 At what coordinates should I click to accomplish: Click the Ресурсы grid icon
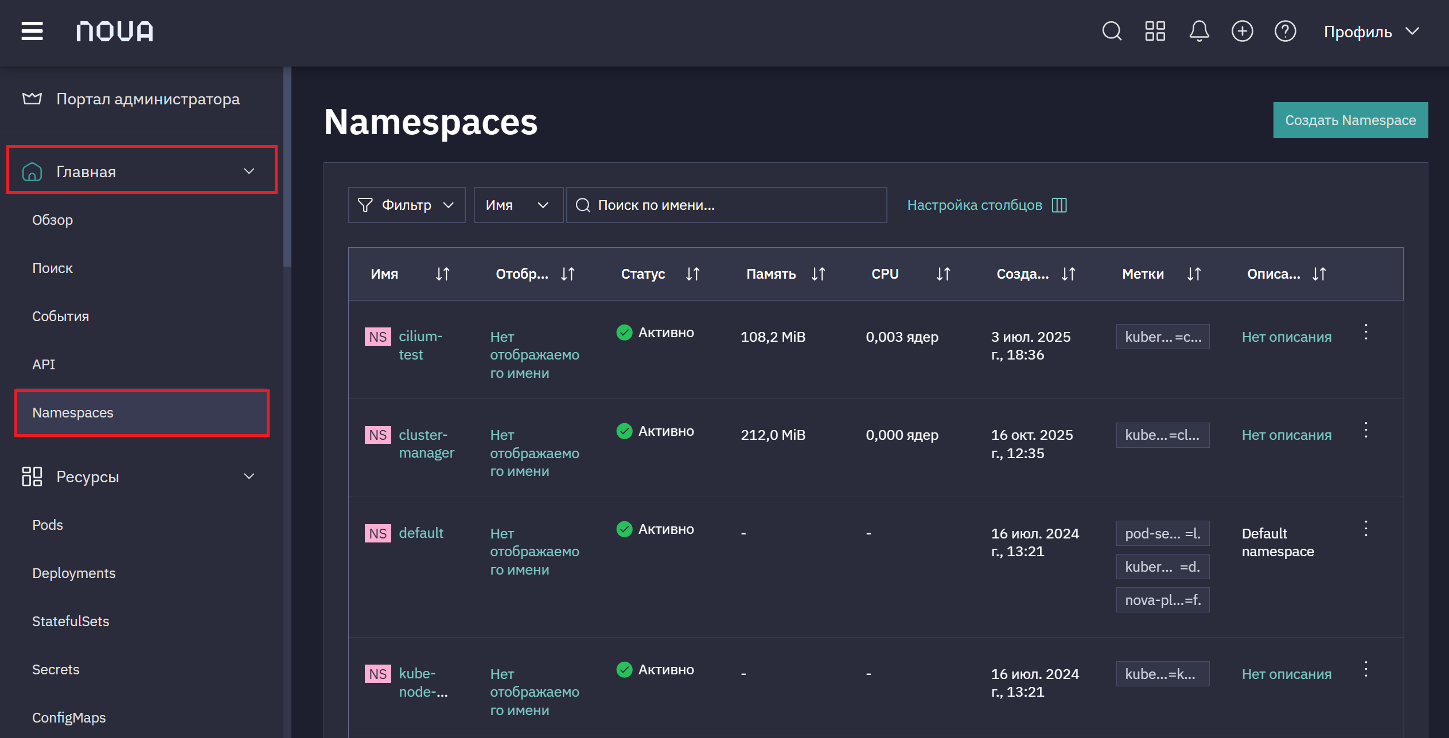pyautogui.click(x=32, y=477)
